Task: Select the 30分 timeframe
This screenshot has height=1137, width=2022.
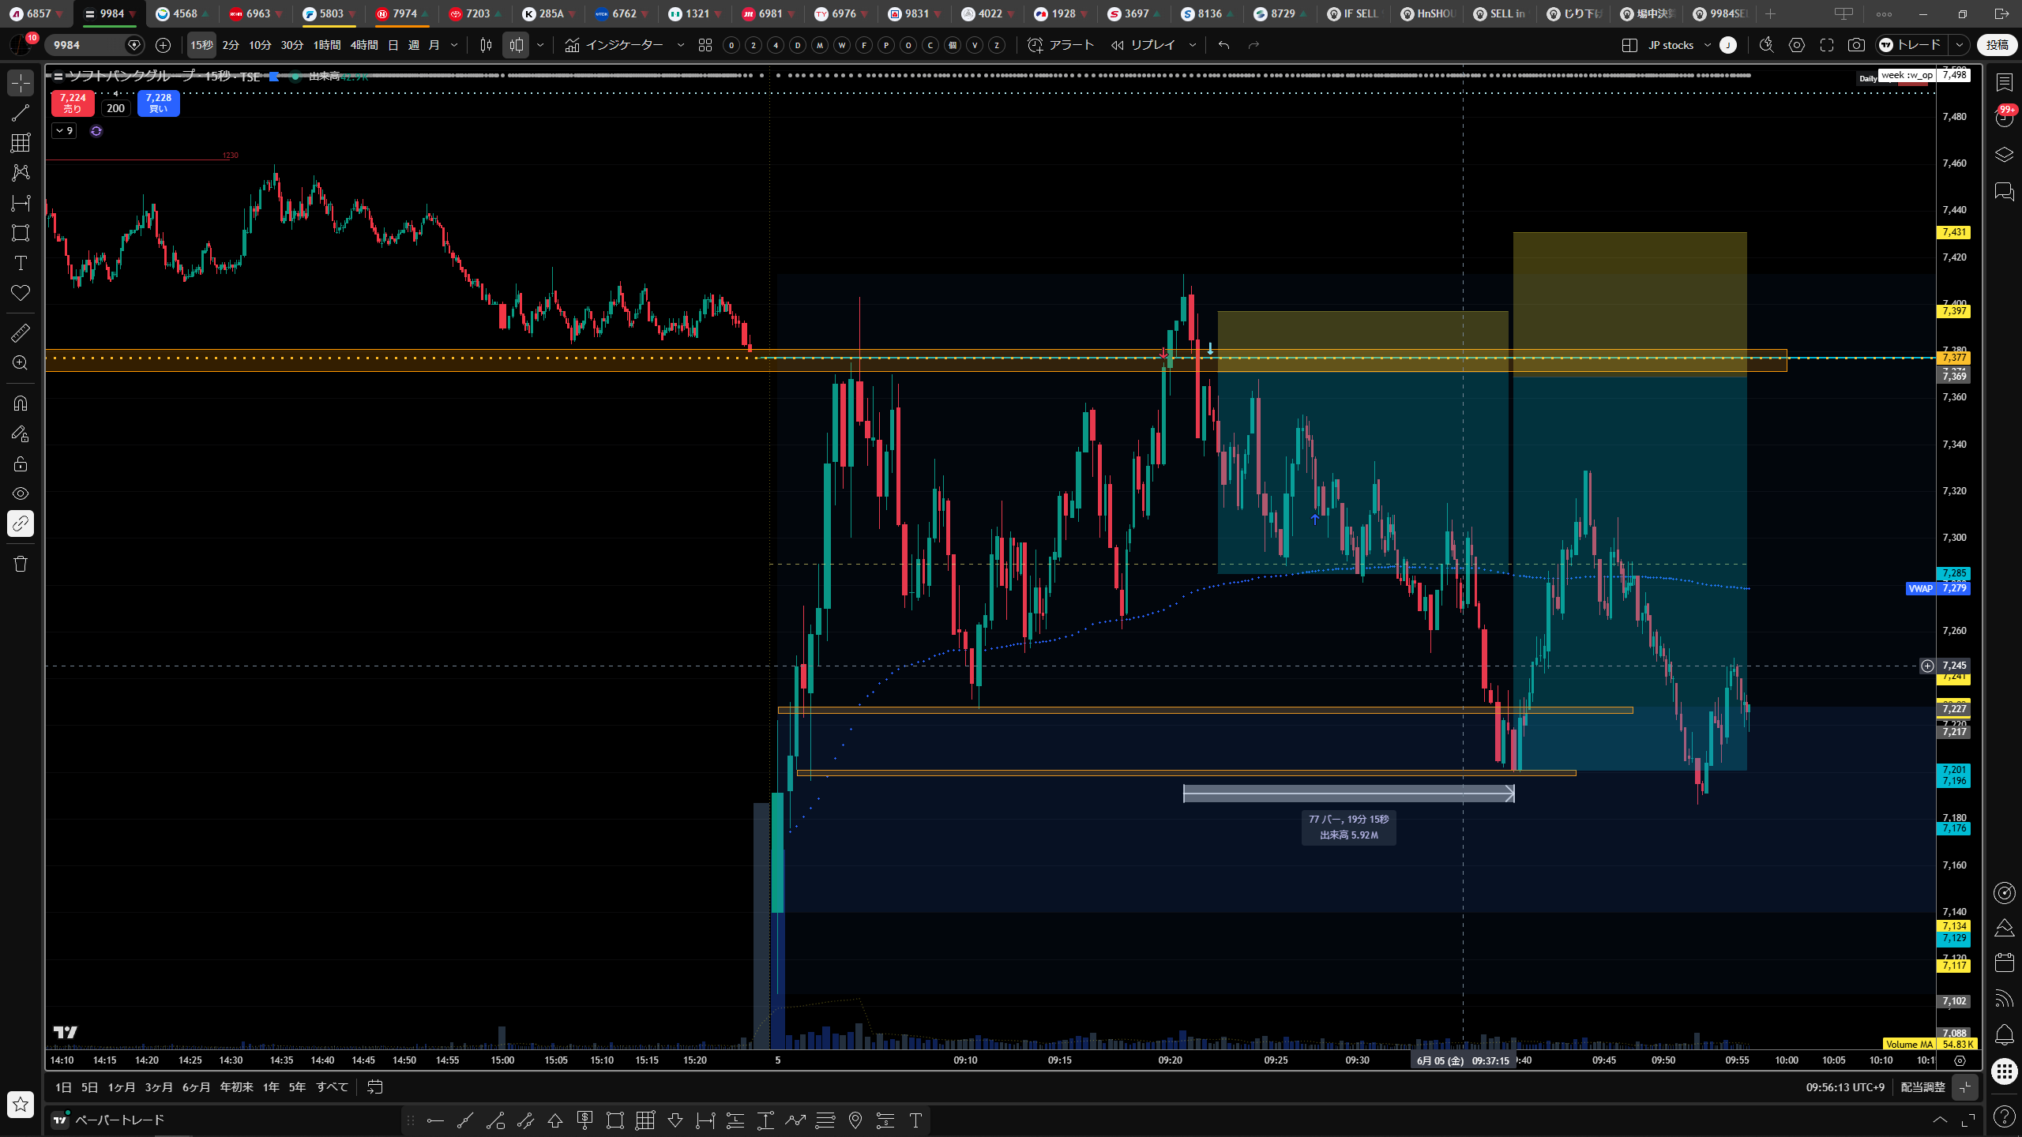Action: click(292, 45)
